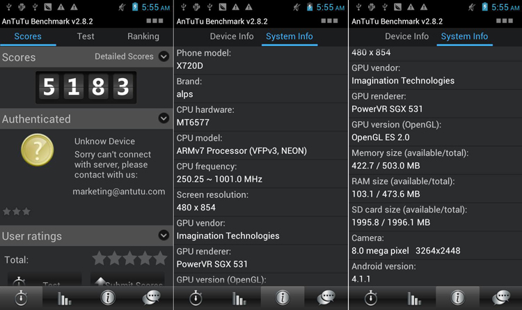This screenshot has height=310, width=522.
Task: Tap the Android debug icon in left screen status bar
Action: pos(22,7)
